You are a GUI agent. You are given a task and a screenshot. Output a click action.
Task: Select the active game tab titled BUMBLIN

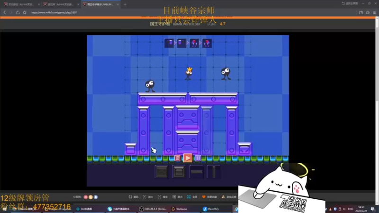(x=100, y=4)
